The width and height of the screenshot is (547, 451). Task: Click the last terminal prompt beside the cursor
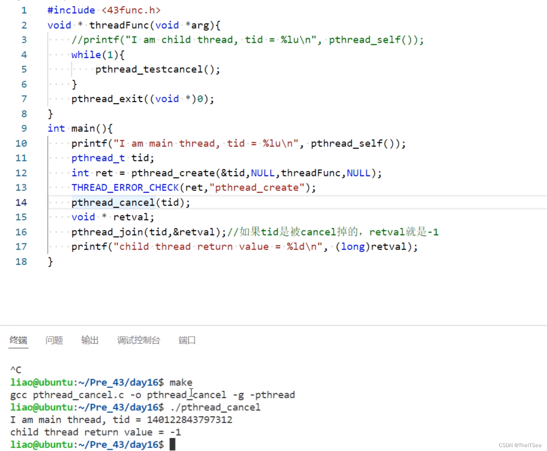pyautogui.click(x=87, y=445)
